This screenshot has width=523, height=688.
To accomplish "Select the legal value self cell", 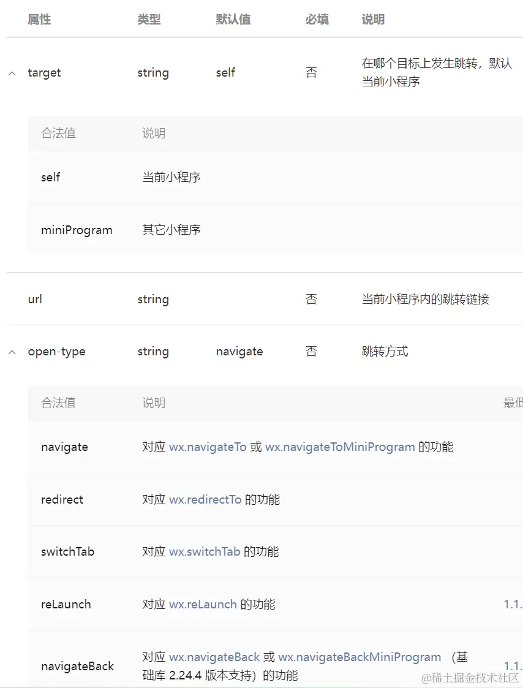I will point(50,177).
